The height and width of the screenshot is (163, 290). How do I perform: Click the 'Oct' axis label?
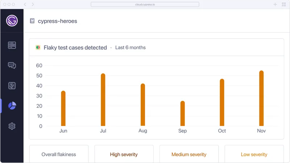(222, 131)
